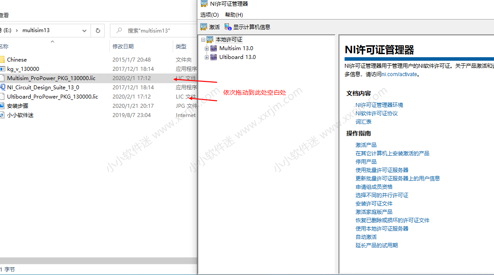494x275 pixels.
Task: Click the breadcrumb chevron before multisim13
Action: [17, 30]
